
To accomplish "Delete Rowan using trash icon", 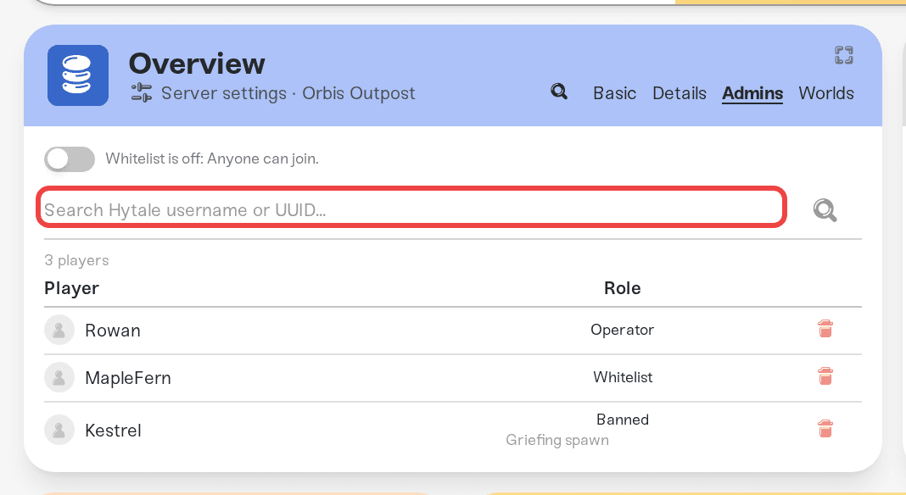I will click(825, 329).
